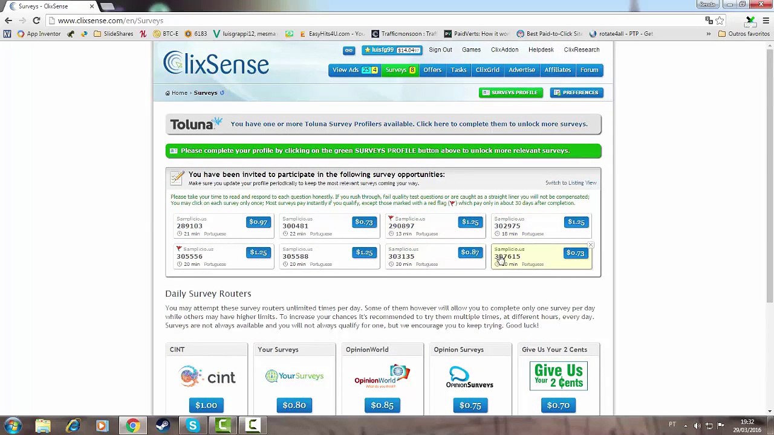Open the 6183 bookmark
774x435 pixels.
click(195, 34)
